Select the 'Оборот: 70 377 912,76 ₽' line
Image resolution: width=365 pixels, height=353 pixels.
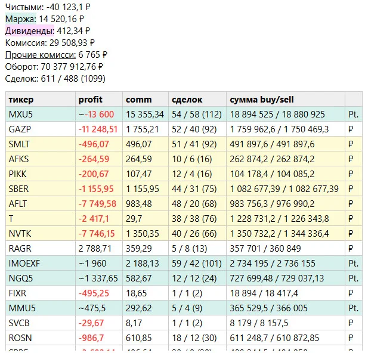coord(54,67)
